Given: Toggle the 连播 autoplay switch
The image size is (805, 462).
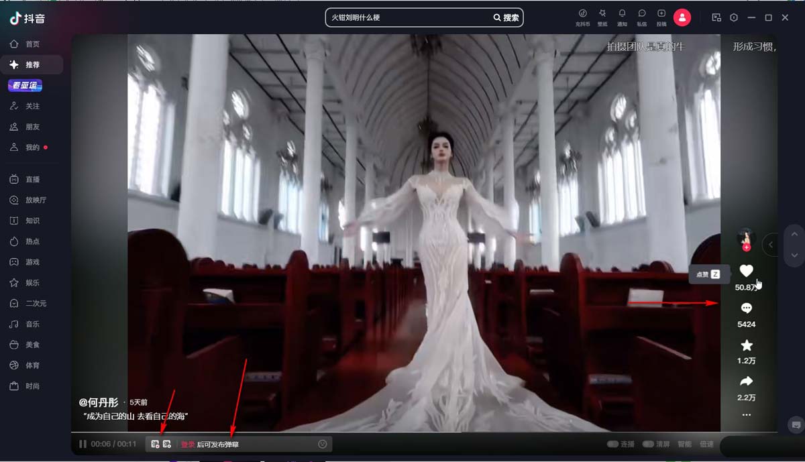Looking at the screenshot, I should (x=613, y=444).
